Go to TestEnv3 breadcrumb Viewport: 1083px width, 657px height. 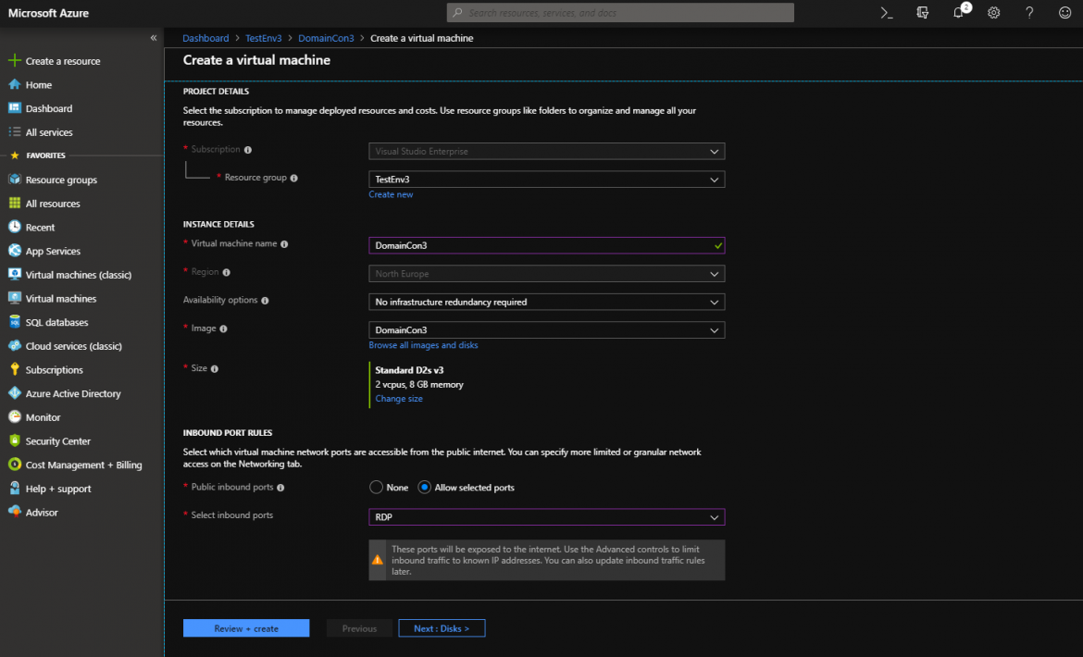[263, 38]
